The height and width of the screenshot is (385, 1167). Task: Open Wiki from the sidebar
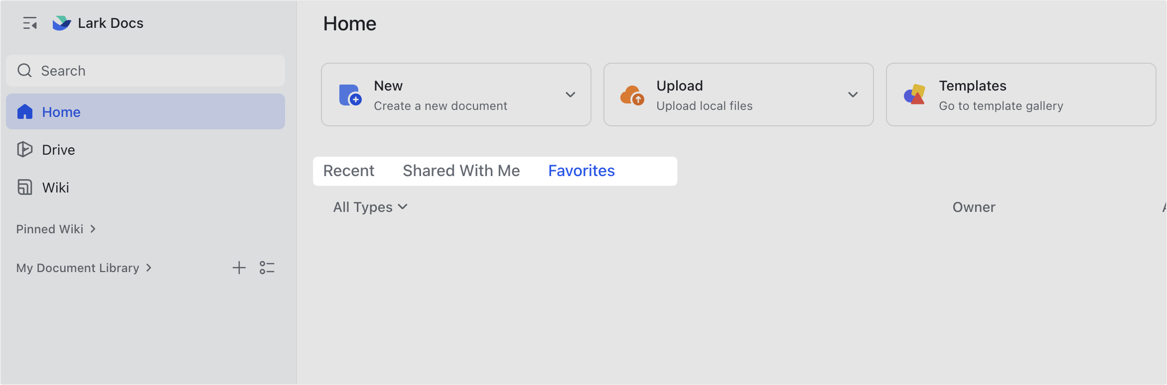[146, 188]
